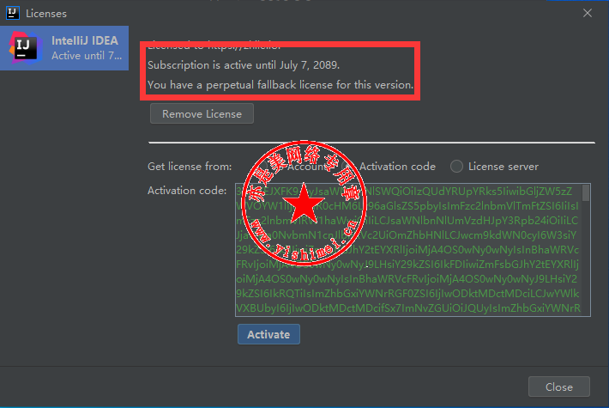Click the 'Get license from:' label
The width and height of the screenshot is (609, 408).
[x=190, y=167]
